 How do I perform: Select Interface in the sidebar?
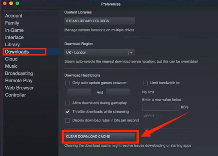(14, 37)
